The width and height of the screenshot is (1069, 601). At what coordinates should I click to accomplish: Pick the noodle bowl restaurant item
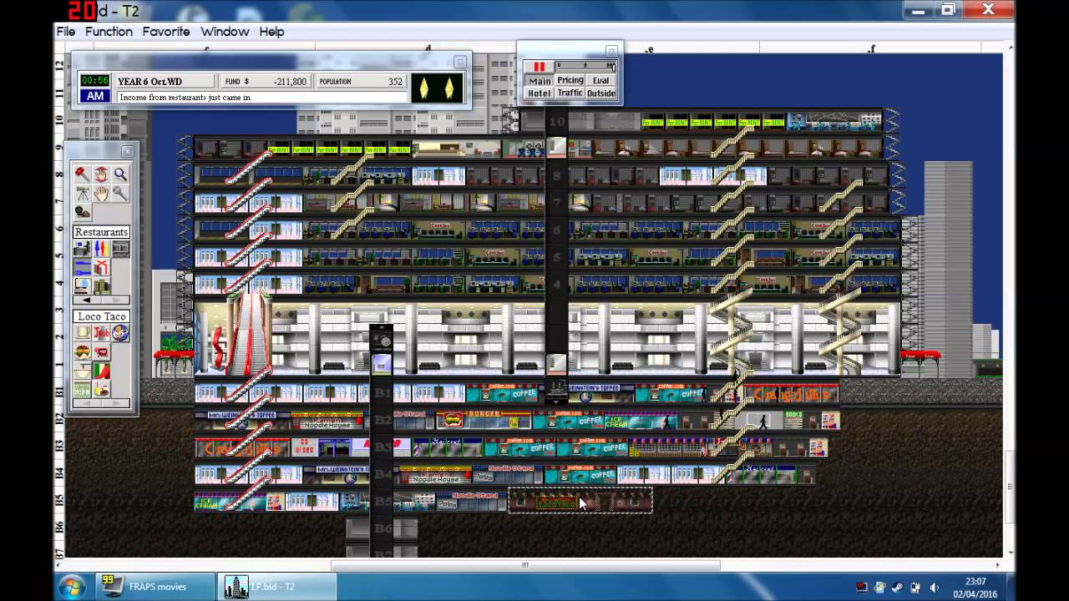coord(82,369)
